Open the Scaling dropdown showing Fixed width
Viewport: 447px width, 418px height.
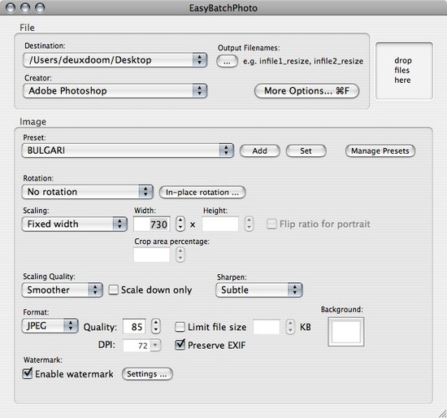pos(74,224)
